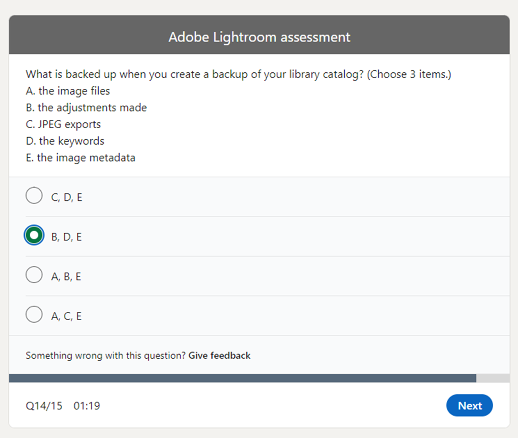Click the C, D, E option label text
The image size is (518, 438).
66,197
